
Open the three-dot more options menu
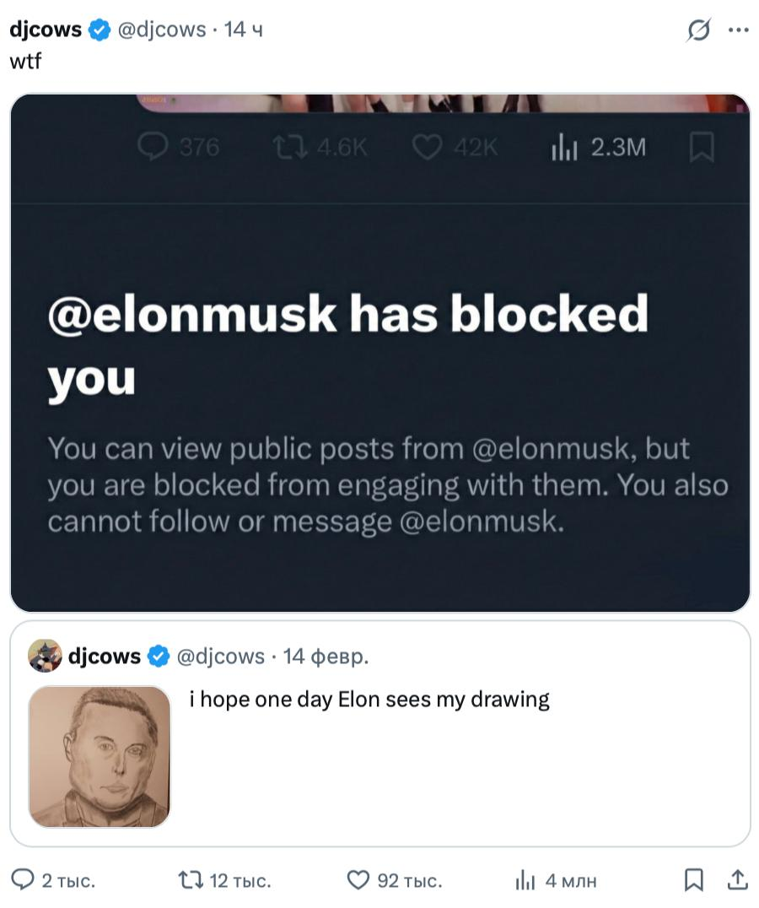(x=738, y=30)
